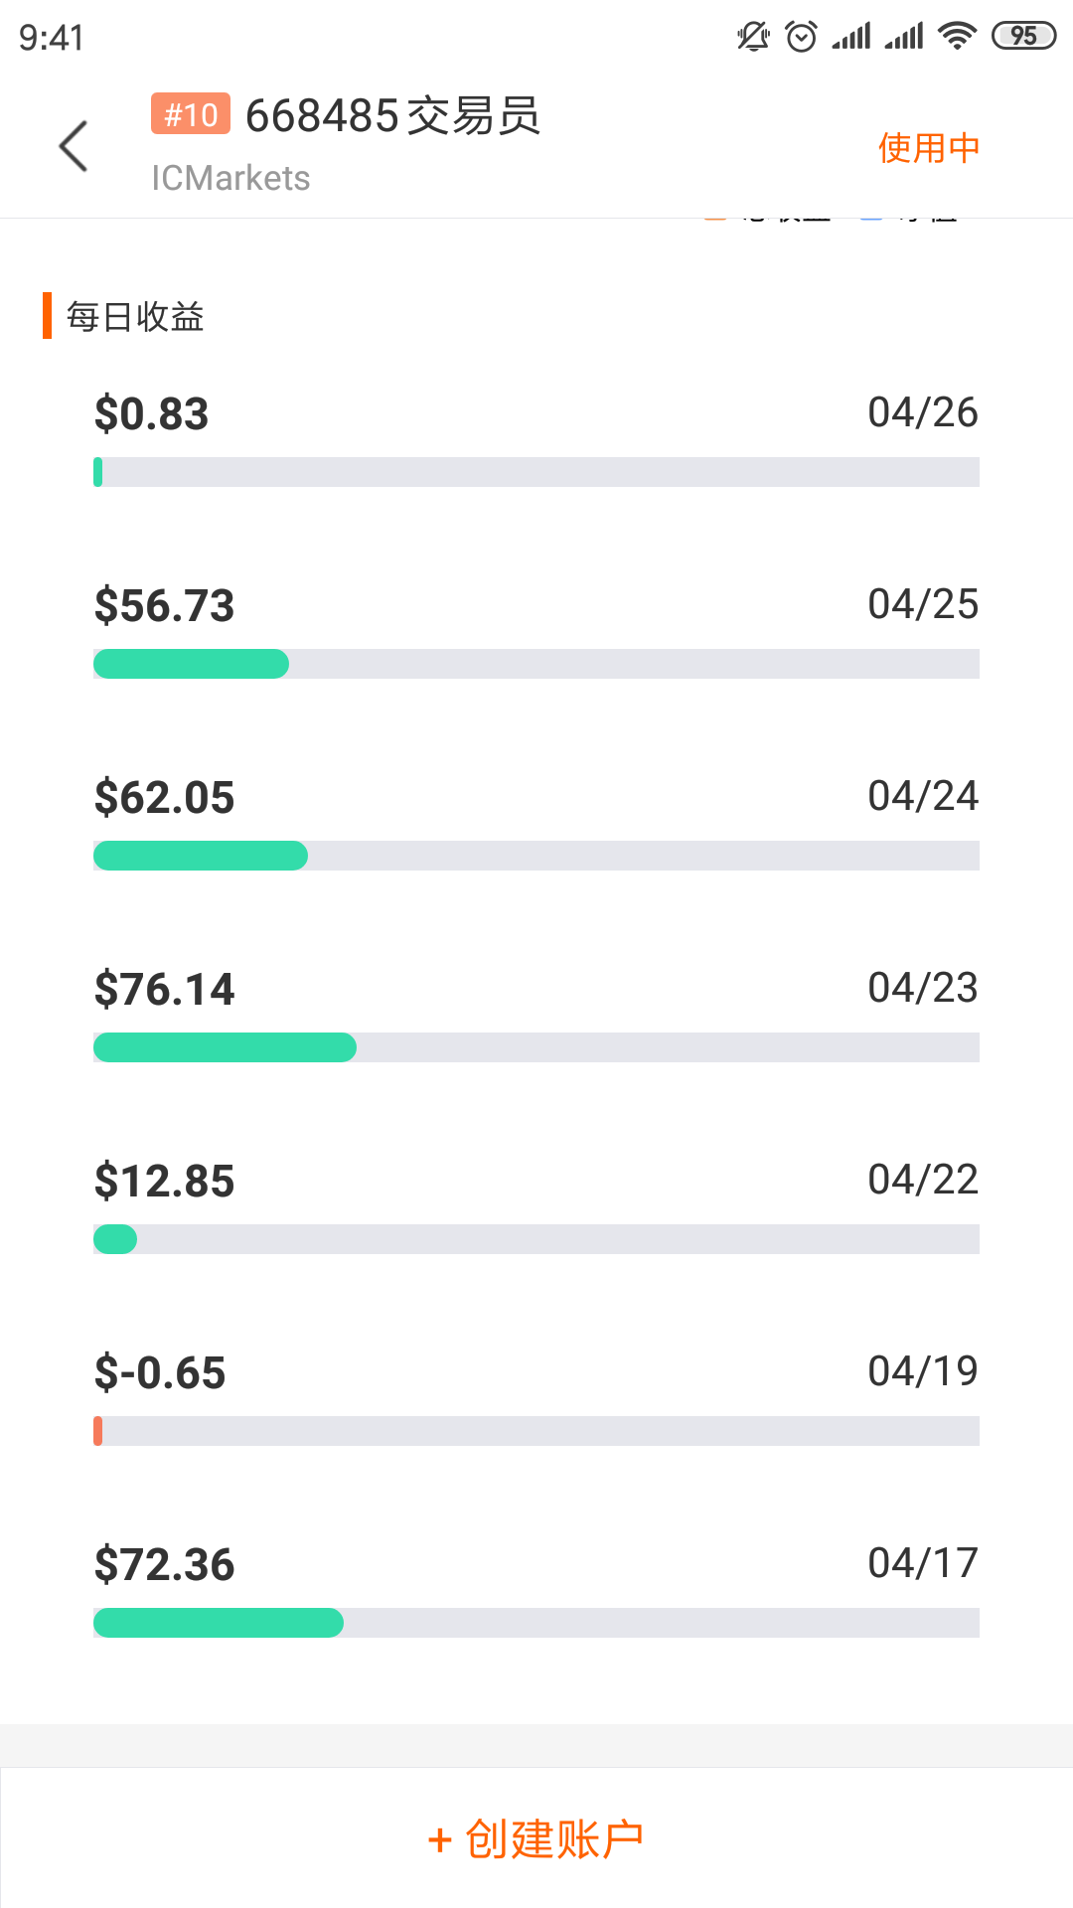Screen dimensions: 1073x1908
Task: Tap the second cellular signal icon
Action: [x=904, y=37]
